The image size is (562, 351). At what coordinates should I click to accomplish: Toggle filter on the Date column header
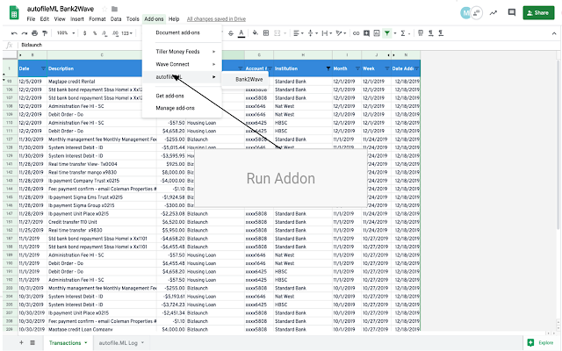tap(43, 68)
